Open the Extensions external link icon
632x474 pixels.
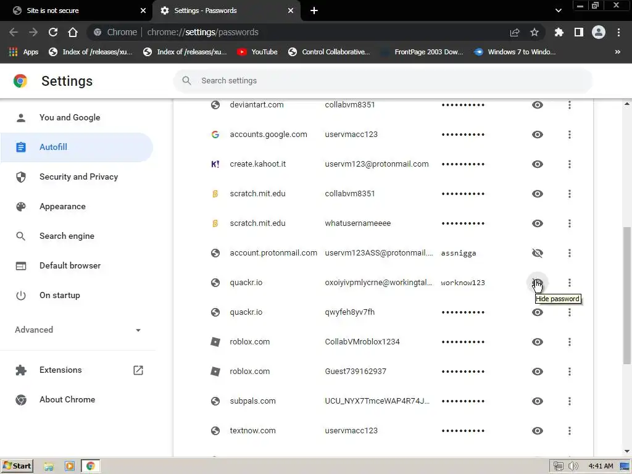tap(138, 370)
